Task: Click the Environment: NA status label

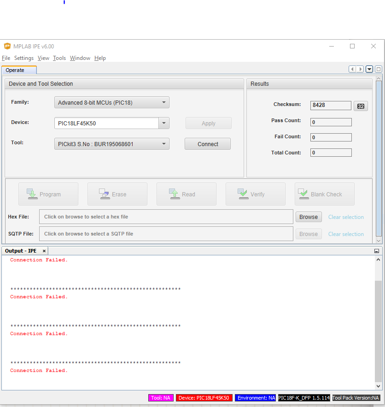Action: (x=256, y=398)
